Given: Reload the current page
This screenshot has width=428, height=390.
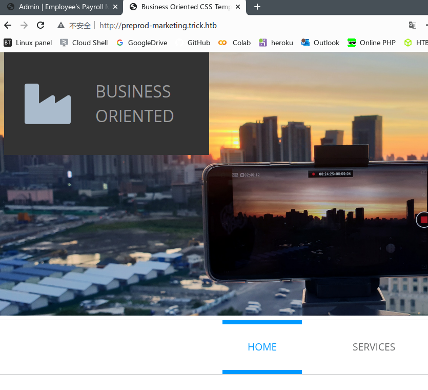Looking at the screenshot, I should pos(40,26).
